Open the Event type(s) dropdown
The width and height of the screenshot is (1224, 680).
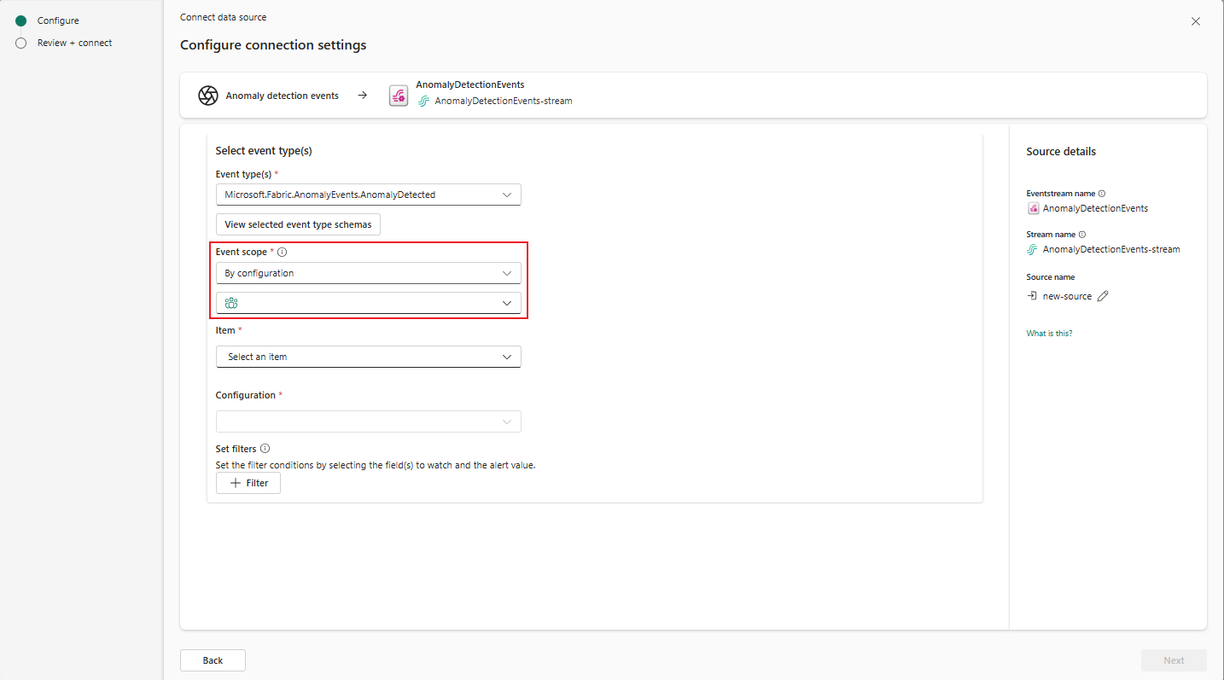pos(368,195)
